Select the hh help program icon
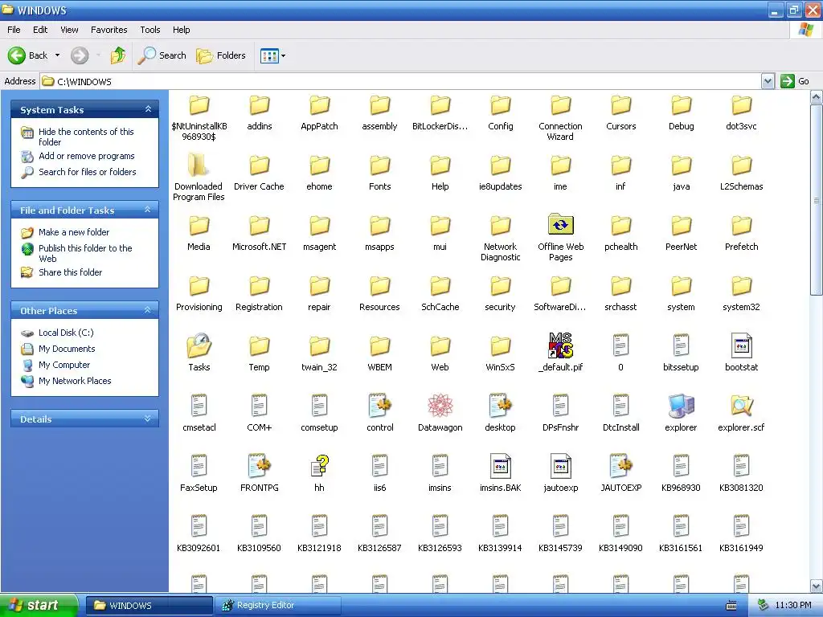The height and width of the screenshot is (617, 823). (x=319, y=465)
